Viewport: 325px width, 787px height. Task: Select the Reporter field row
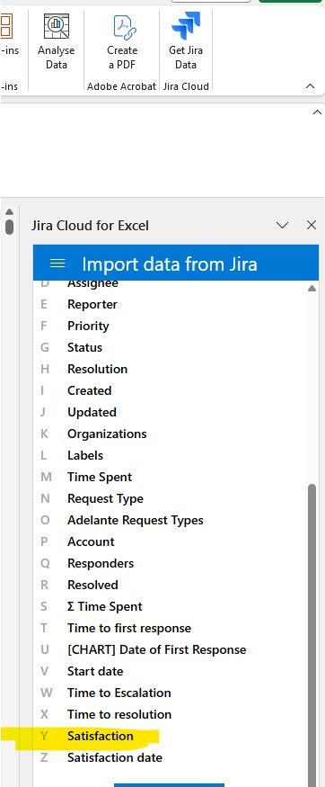click(x=171, y=304)
